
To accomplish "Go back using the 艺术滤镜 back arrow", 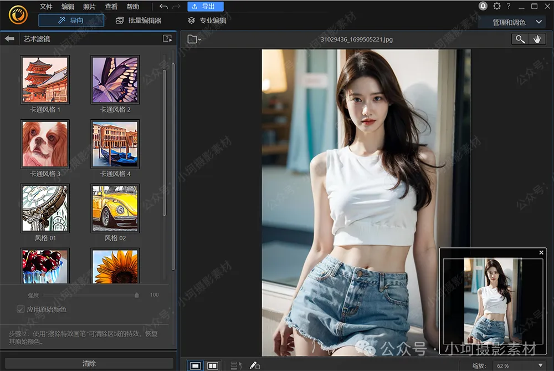I will pyautogui.click(x=9, y=39).
